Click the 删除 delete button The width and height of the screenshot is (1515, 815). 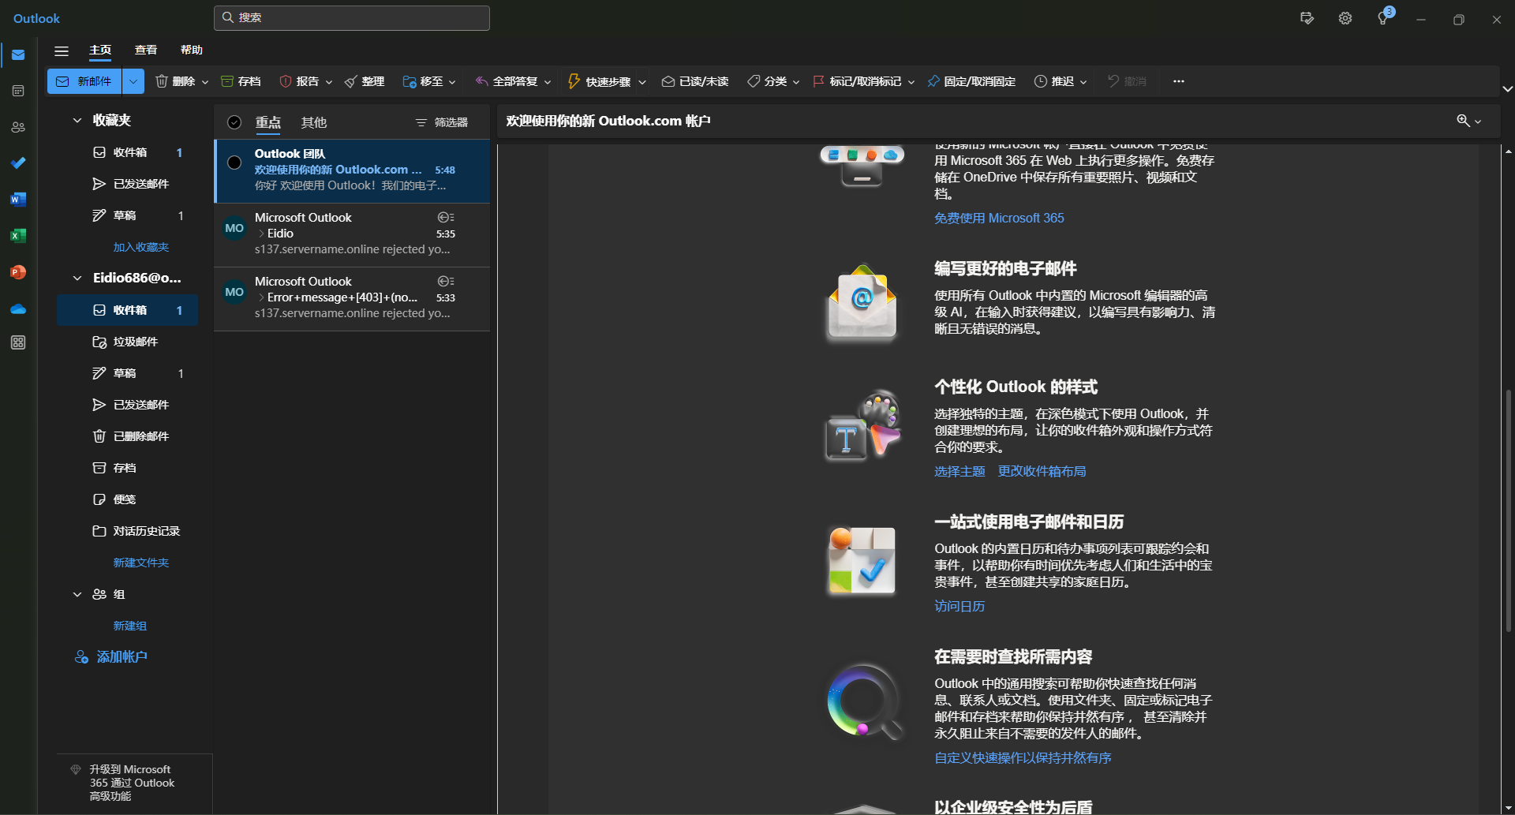[x=175, y=81]
